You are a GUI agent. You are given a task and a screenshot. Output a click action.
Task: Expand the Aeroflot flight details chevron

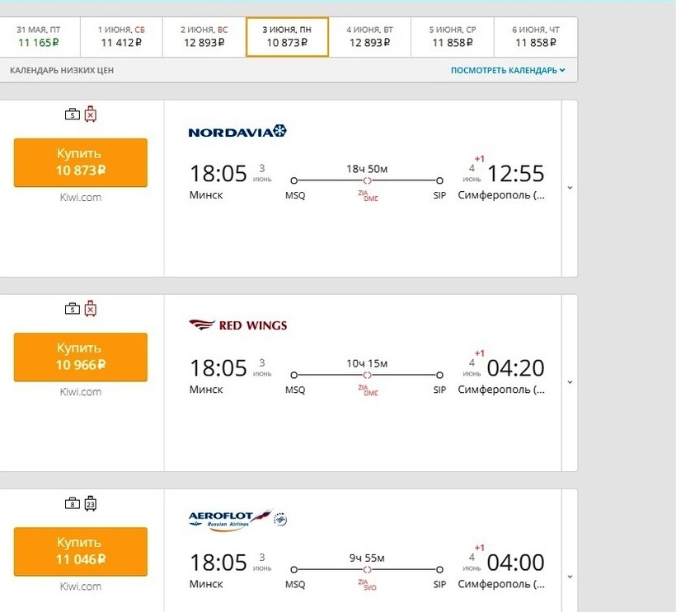tap(570, 577)
